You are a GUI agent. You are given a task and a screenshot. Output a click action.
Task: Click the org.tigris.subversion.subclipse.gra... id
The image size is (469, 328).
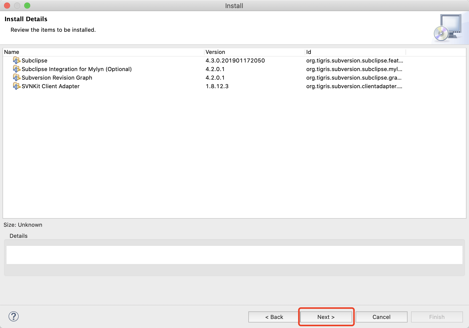354,78
